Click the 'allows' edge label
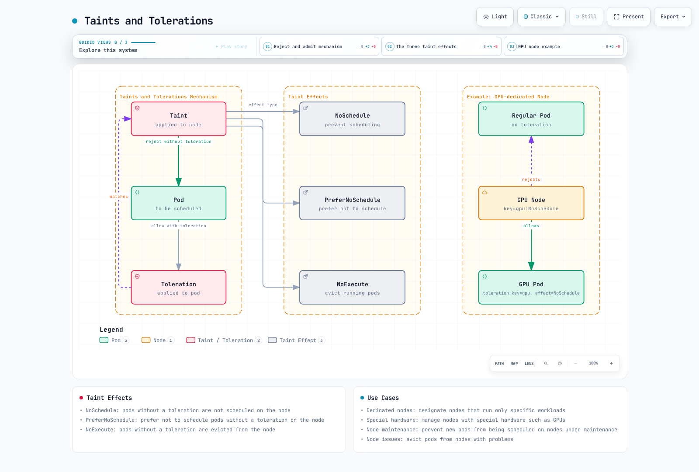The width and height of the screenshot is (699, 472). point(531,226)
